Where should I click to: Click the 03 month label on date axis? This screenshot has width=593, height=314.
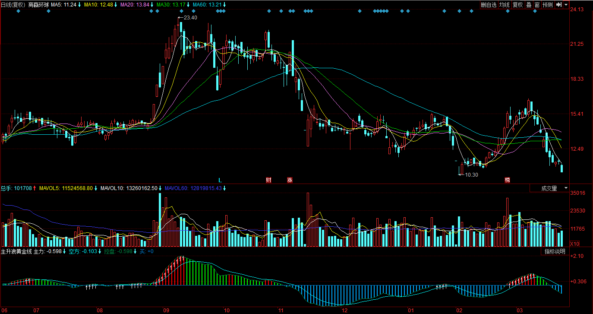pyautogui.click(x=520, y=311)
